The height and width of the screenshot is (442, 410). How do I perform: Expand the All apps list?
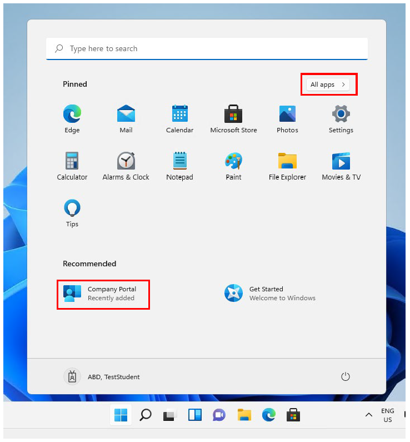(328, 85)
